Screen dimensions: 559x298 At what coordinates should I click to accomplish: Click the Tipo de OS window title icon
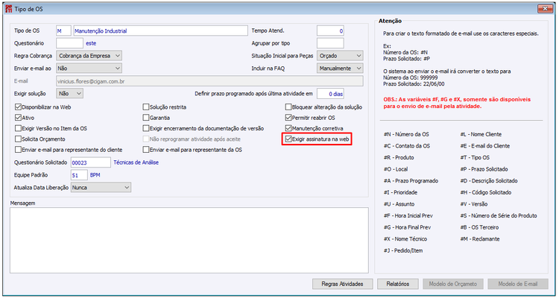pos(8,9)
